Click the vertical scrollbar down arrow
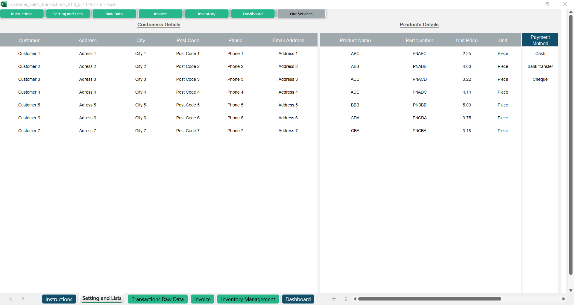This screenshot has width=574, height=305. [571, 290]
